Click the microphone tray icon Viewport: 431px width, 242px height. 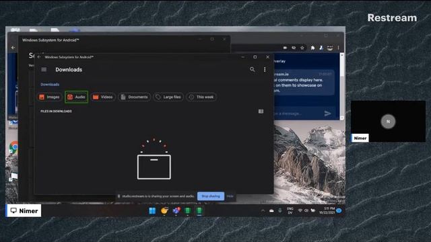(x=280, y=210)
